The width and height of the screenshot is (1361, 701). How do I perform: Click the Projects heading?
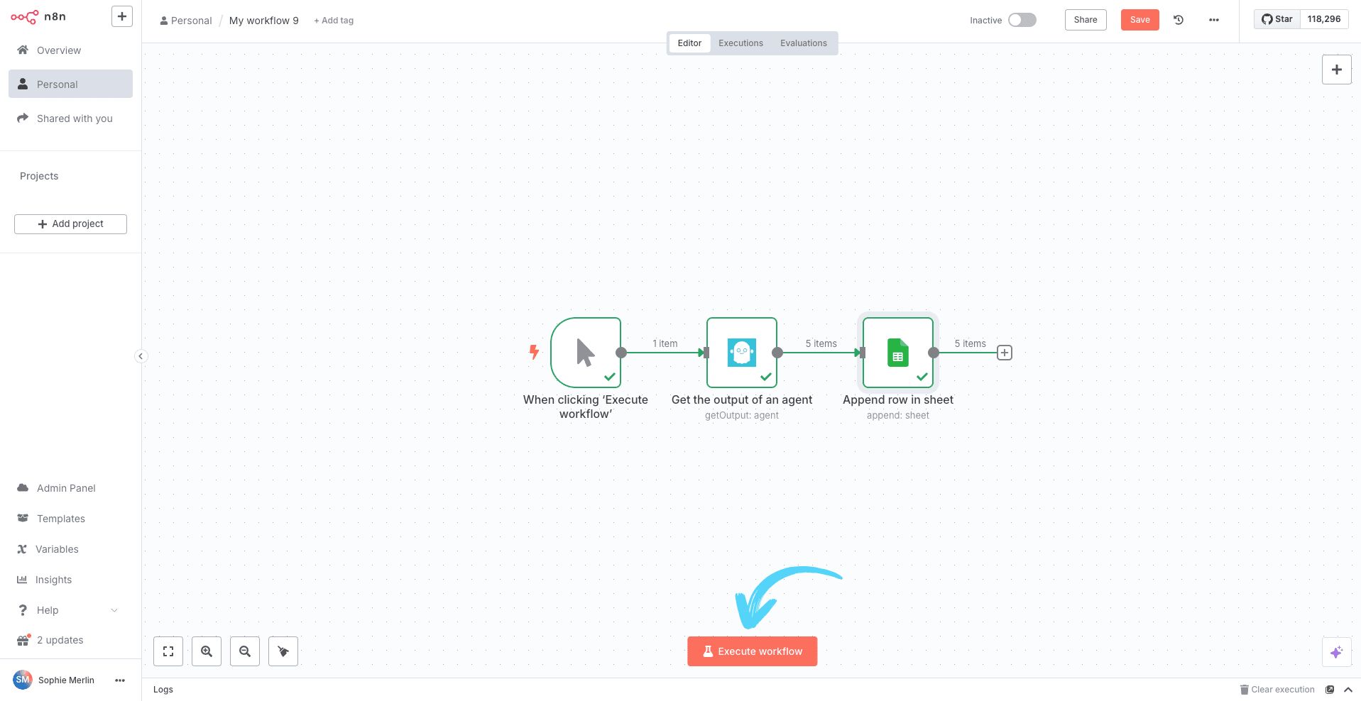coord(39,176)
